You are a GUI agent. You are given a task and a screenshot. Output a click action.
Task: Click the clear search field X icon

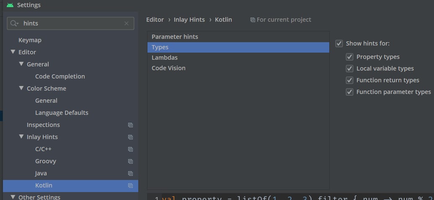127,23
